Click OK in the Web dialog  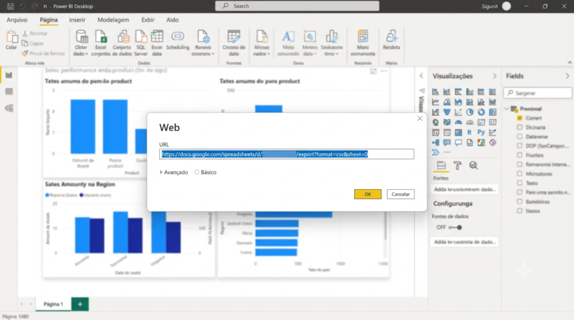[368, 194]
